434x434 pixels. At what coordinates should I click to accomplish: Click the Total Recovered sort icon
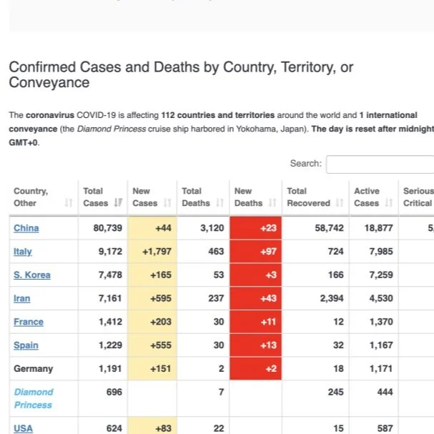tap(340, 203)
